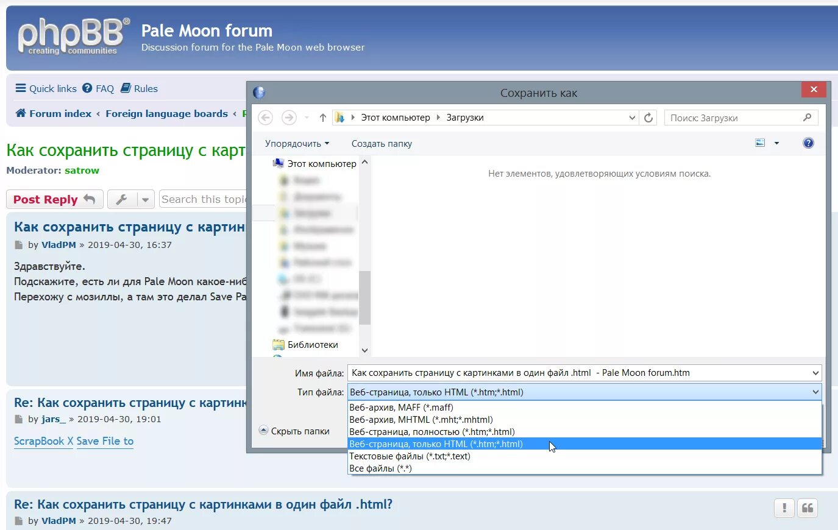
Task: Click refresh icon in address bar
Action: coord(648,118)
